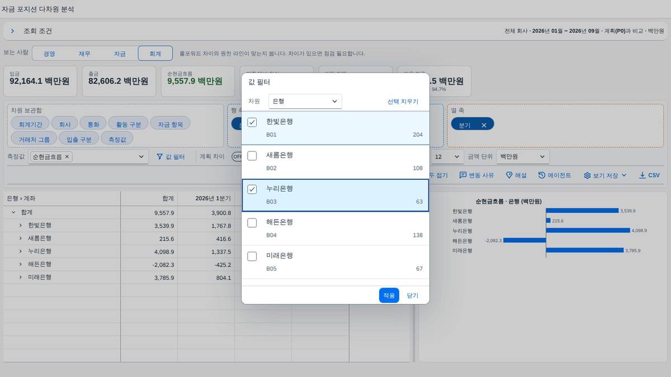Remove the 분기 chip with its ×
671x377 pixels.
click(484, 125)
